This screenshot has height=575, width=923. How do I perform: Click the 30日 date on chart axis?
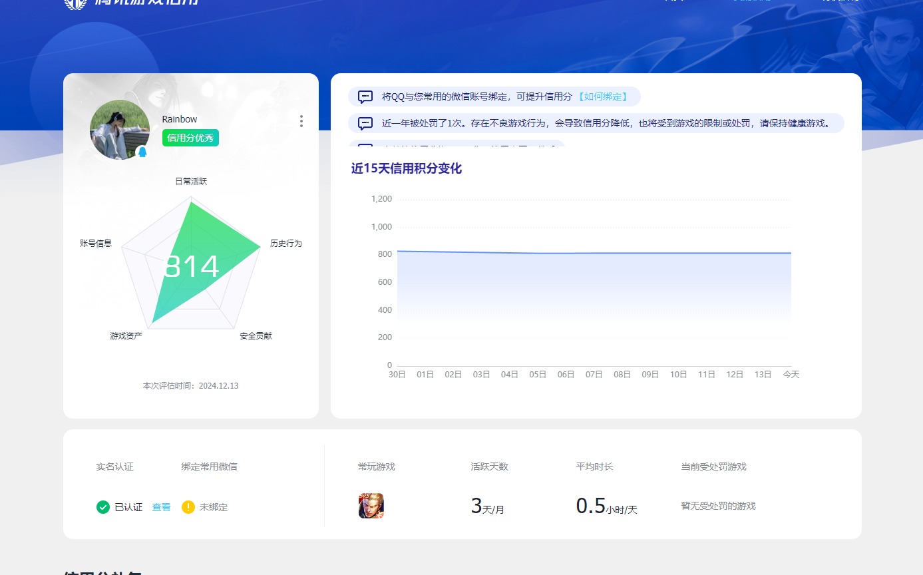pyautogui.click(x=397, y=375)
